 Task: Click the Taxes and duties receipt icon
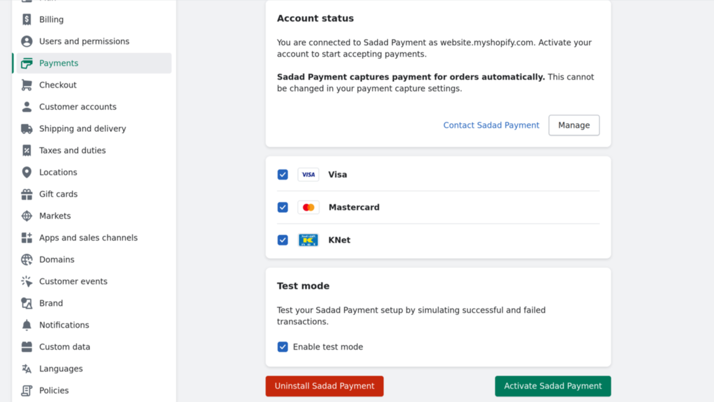pos(27,151)
